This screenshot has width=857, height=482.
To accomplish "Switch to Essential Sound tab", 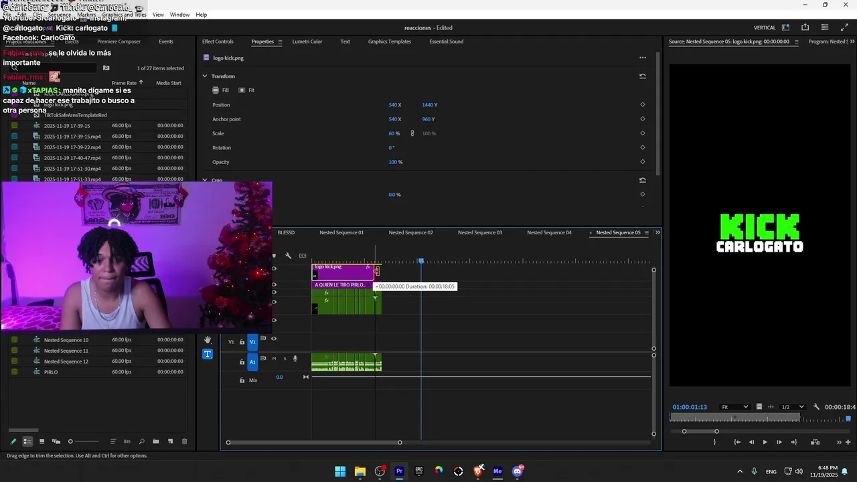I will tap(446, 42).
